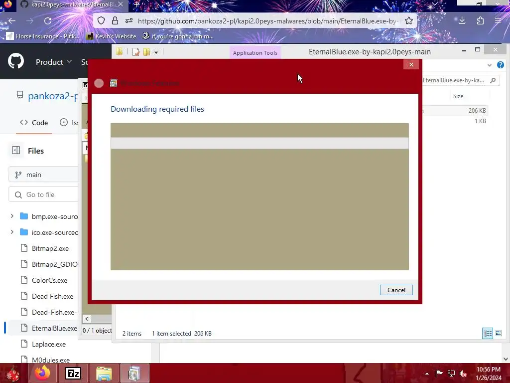
Task: Select the 206 KB file row
Action: tap(455, 110)
